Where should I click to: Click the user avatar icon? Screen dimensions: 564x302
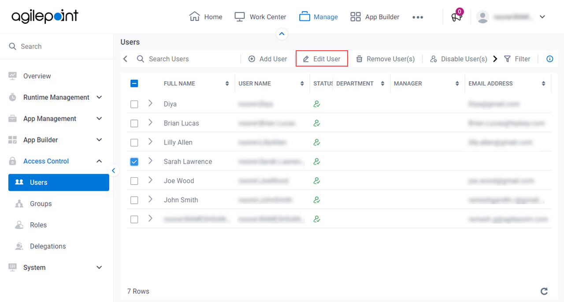(x=483, y=17)
